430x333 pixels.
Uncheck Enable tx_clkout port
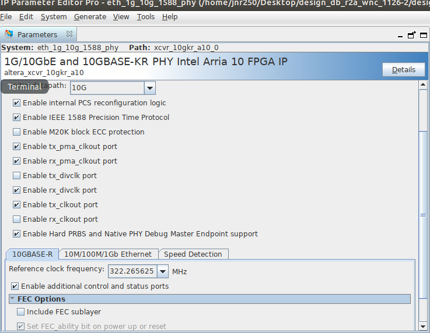[16, 205]
